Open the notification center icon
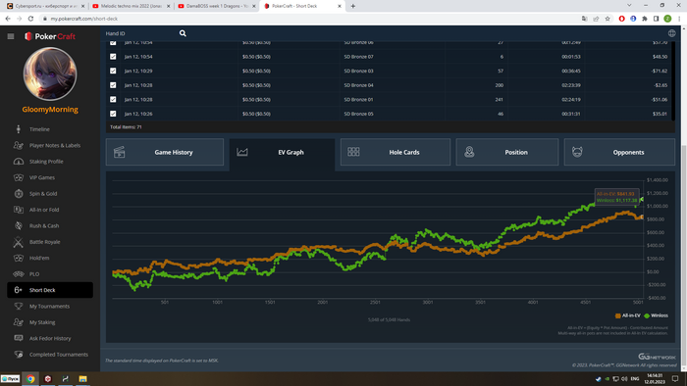687x386 pixels. (x=675, y=378)
